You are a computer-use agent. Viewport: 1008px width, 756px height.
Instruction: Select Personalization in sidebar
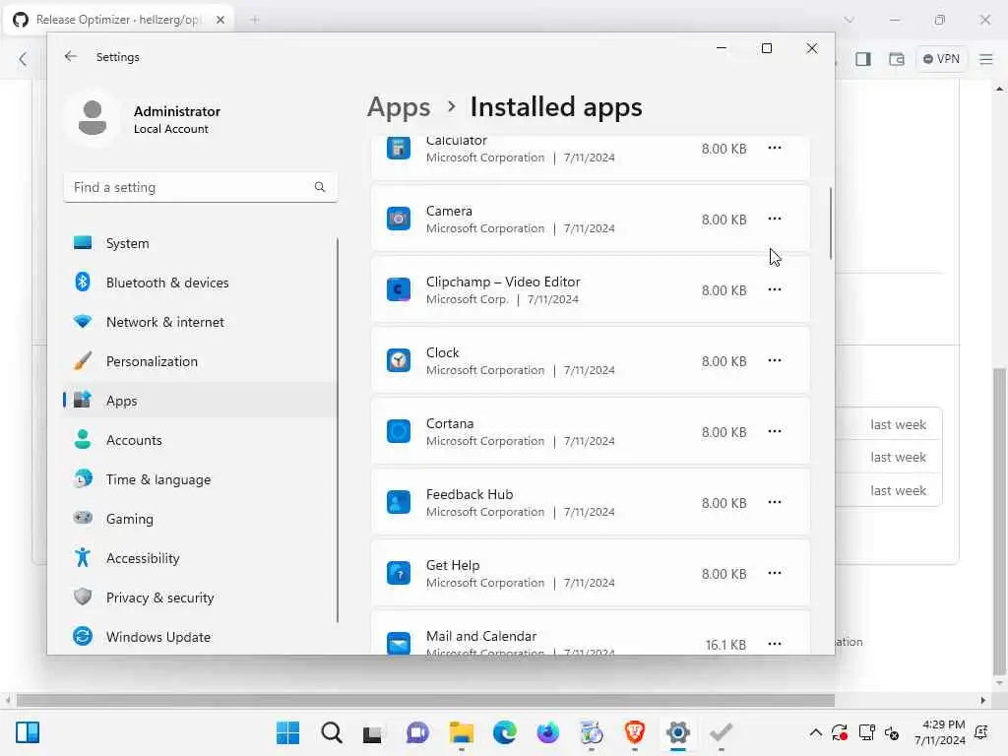[x=200, y=361]
